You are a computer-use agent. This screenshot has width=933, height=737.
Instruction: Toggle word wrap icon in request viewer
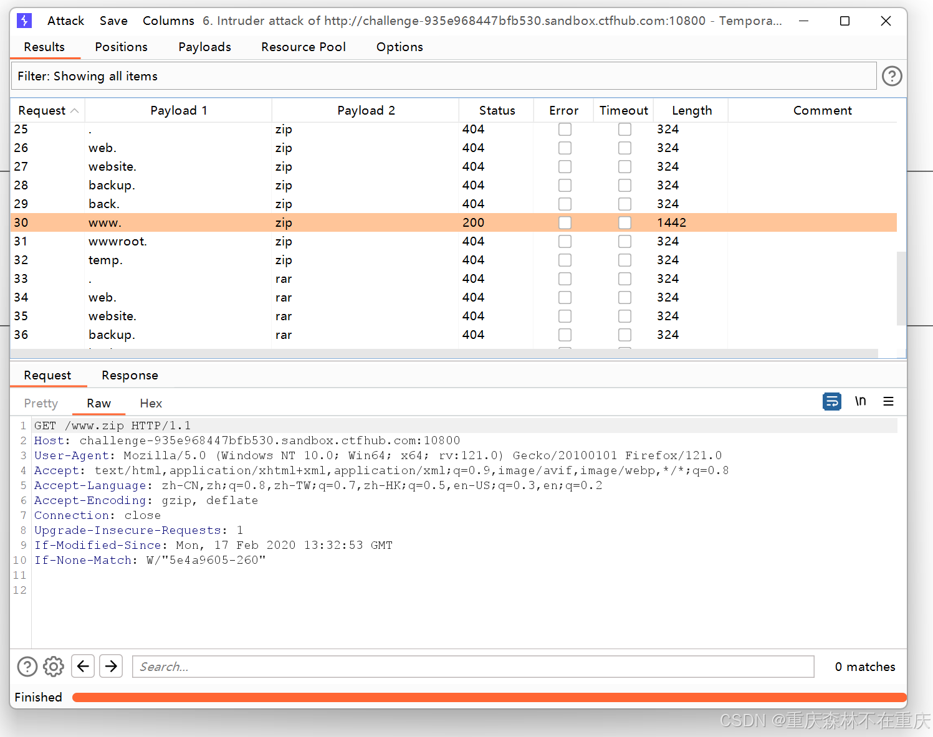click(832, 401)
